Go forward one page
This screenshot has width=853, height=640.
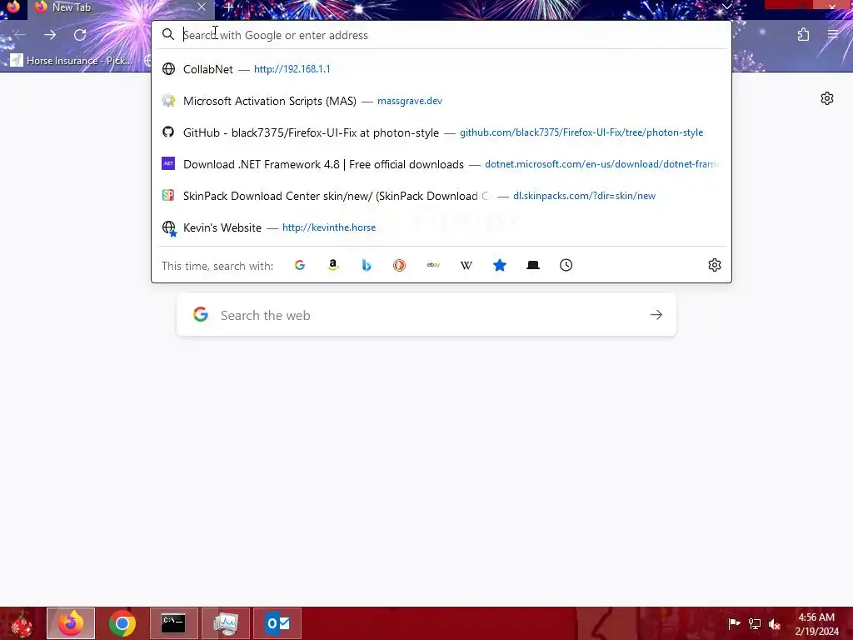[50, 35]
